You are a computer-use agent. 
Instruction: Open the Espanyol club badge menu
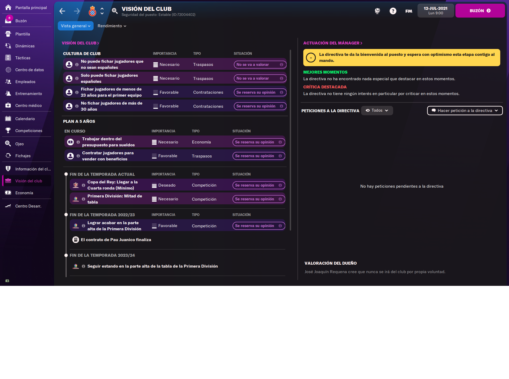[x=92, y=11]
